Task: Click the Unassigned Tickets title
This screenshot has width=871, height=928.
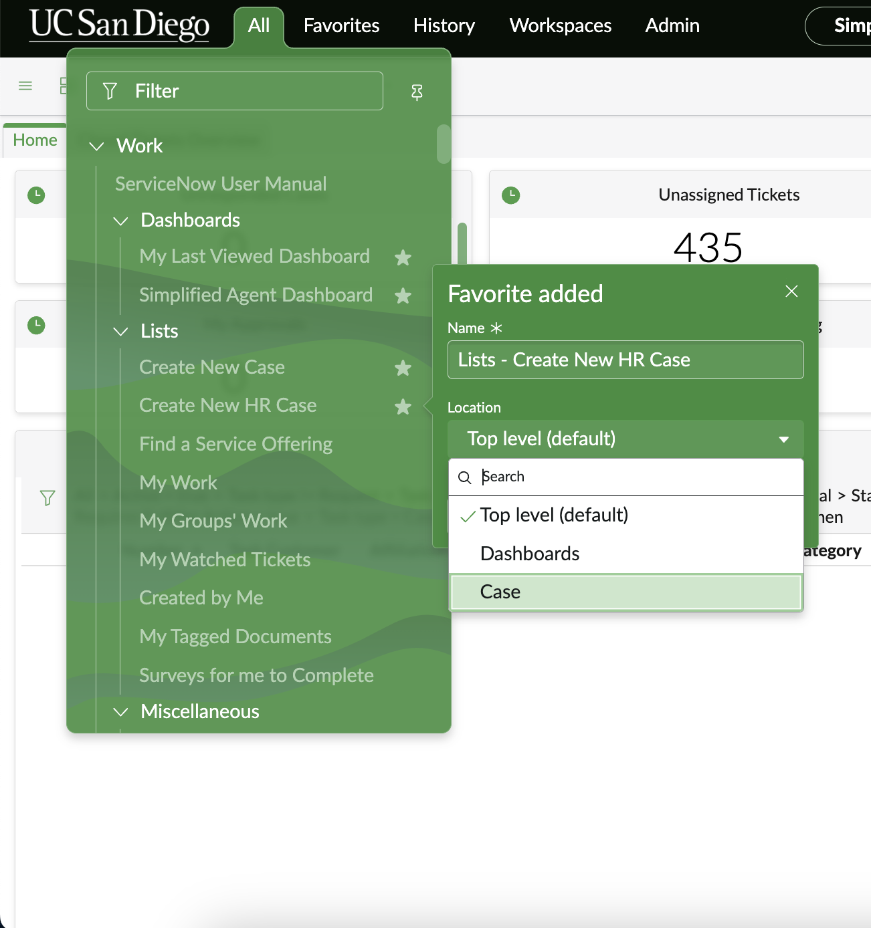Action: tap(729, 195)
